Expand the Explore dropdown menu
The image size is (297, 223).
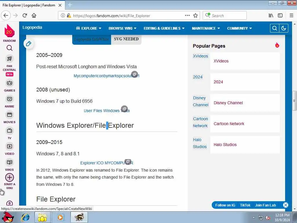click(89, 28)
